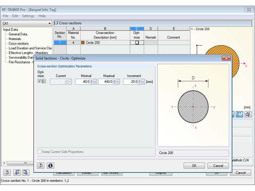Click Circle 200 cell in table
255x191 pixels.
[x=105, y=43]
